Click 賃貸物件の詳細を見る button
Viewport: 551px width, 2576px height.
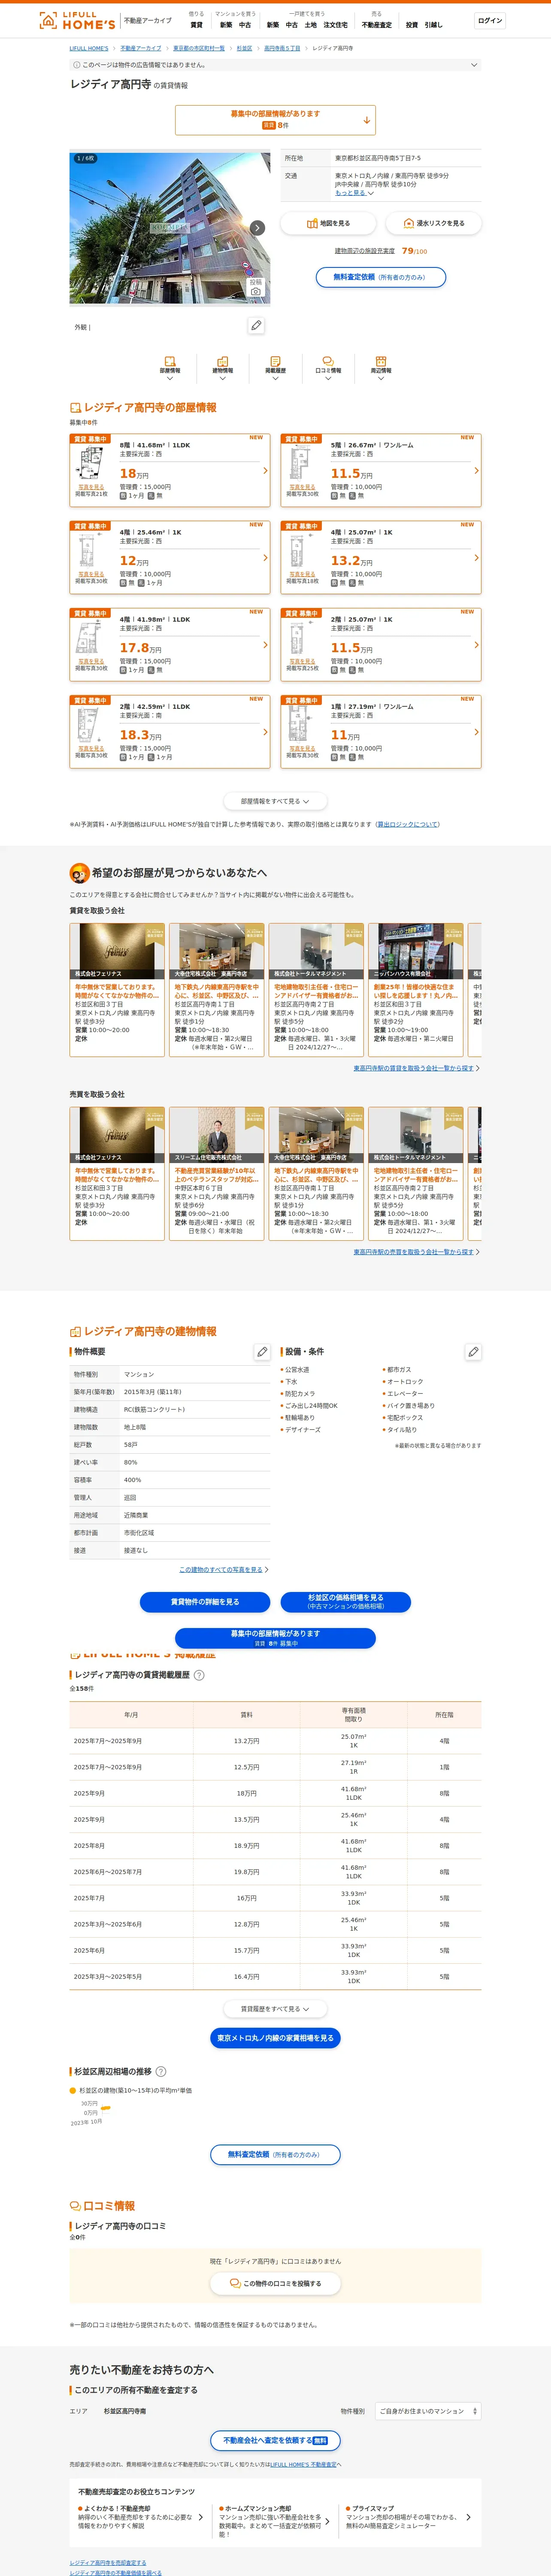click(x=205, y=1602)
